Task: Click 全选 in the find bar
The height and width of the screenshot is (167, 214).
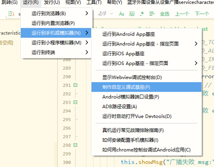Action: (165, 14)
